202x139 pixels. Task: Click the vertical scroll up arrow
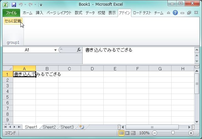pyautogui.click(x=197, y=71)
